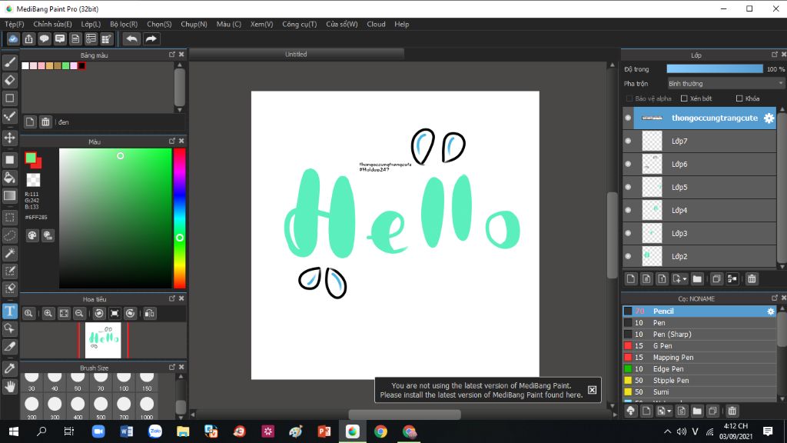Screen dimensions: 787x443
Task: Click the Độ trong opacity slider
Action: [x=714, y=68]
